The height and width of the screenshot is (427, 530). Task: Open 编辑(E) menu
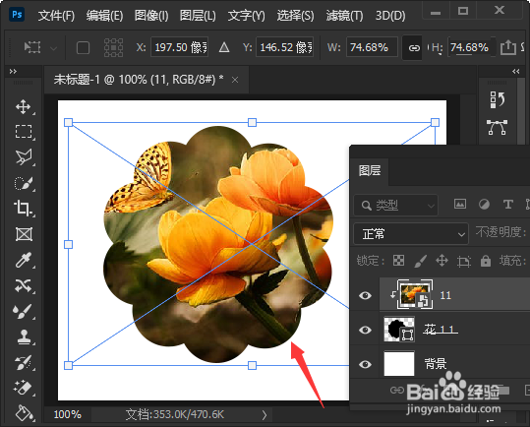click(104, 16)
